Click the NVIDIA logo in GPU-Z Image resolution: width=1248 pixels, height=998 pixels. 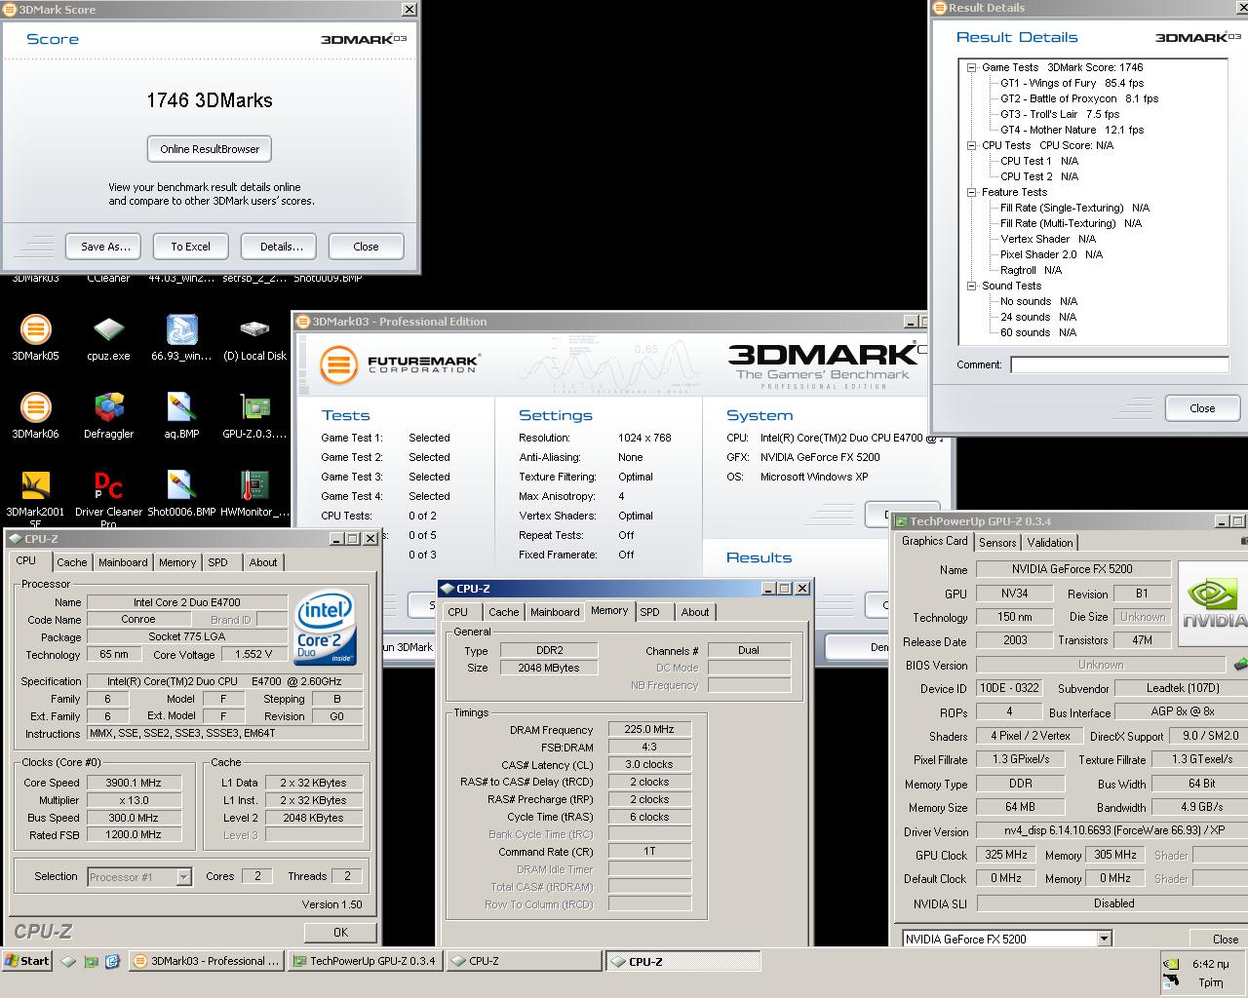(1213, 603)
